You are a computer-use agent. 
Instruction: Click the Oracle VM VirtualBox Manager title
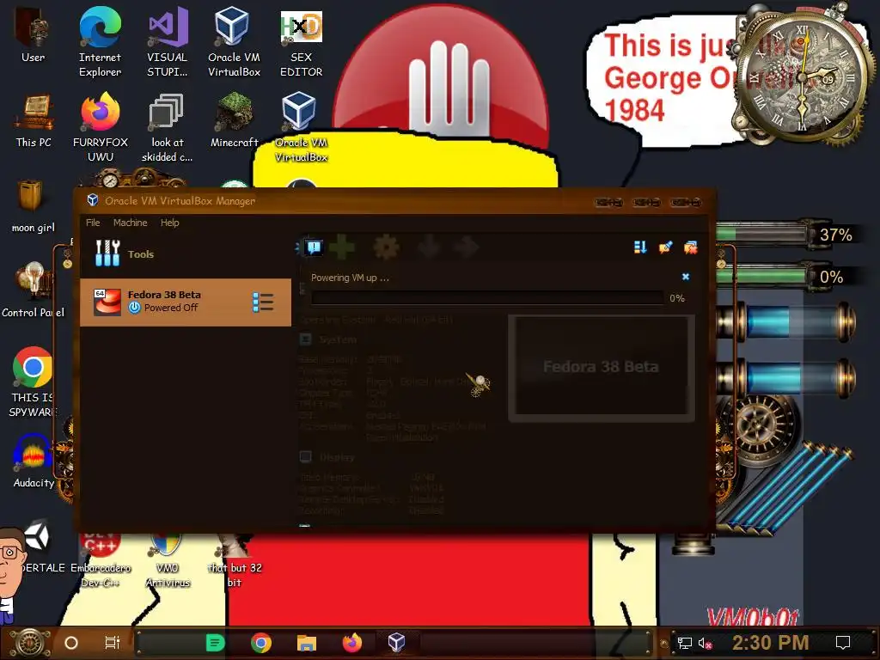(x=180, y=201)
